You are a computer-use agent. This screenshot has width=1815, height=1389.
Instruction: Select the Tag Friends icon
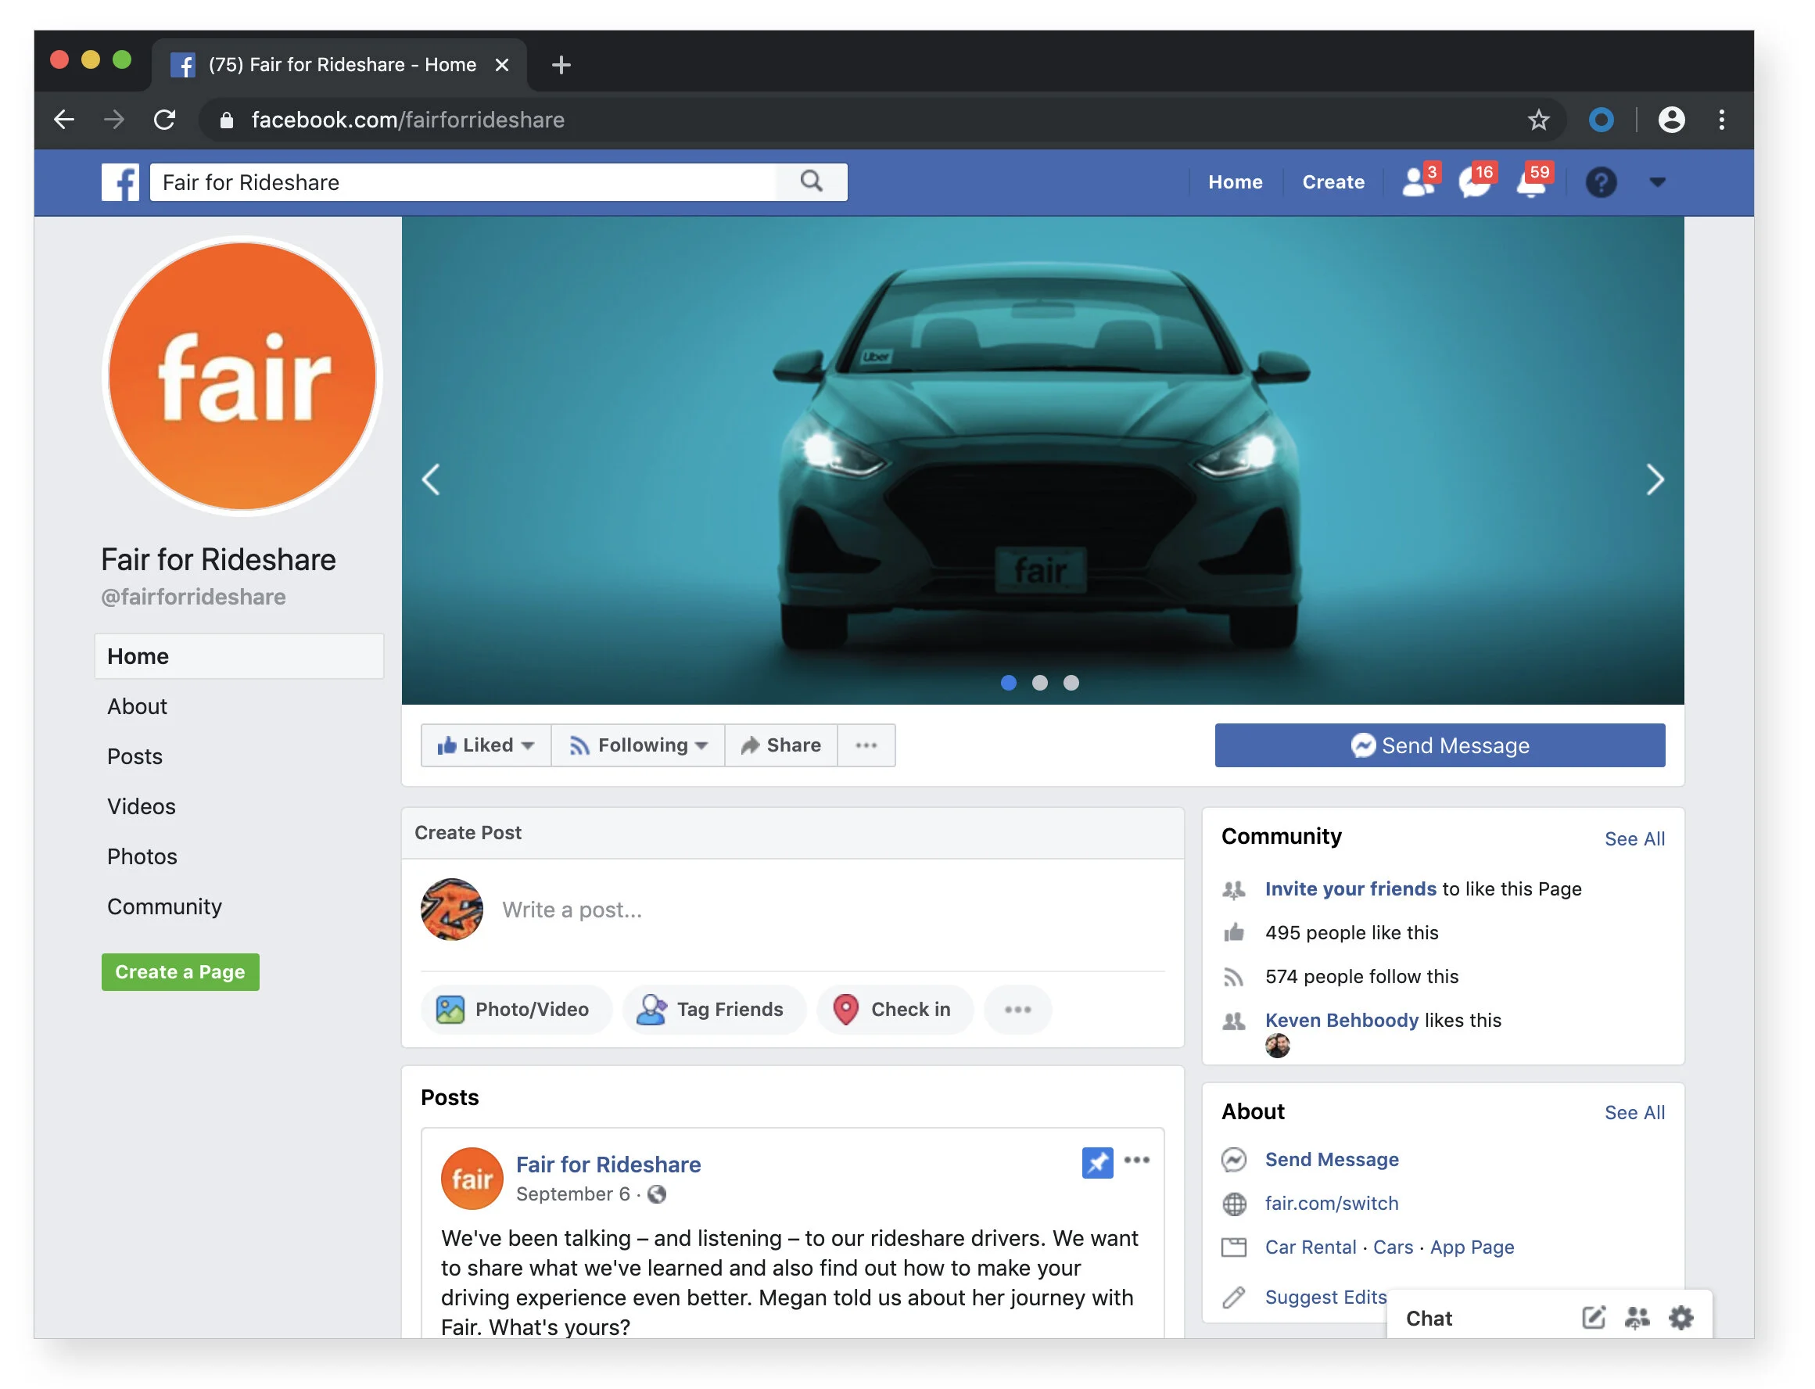(x=652, y=1009)
